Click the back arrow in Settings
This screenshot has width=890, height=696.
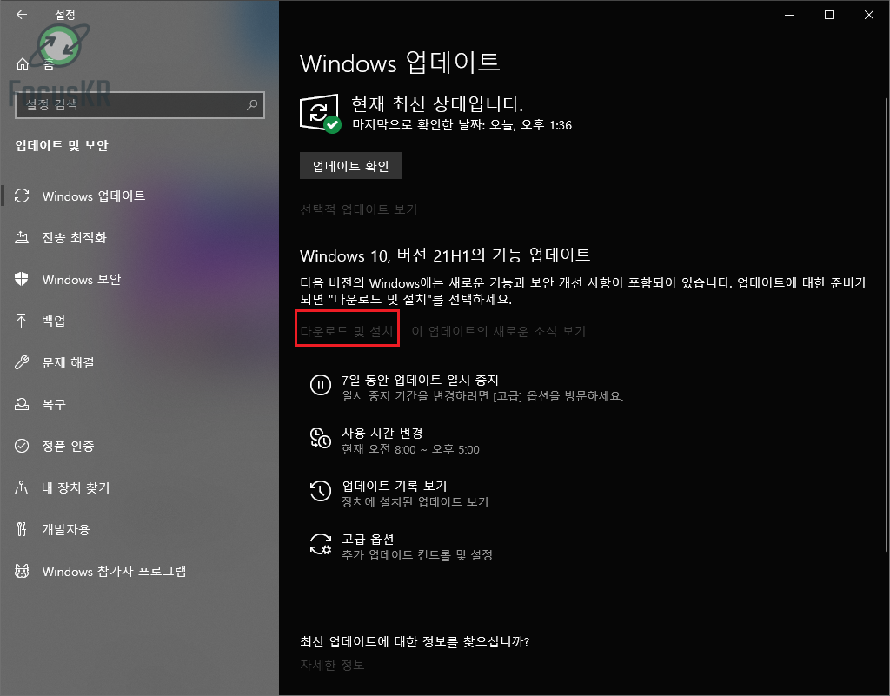pos(22,15)
